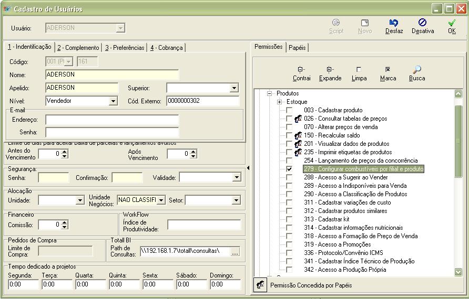Open the Superior dropdown

234,88
